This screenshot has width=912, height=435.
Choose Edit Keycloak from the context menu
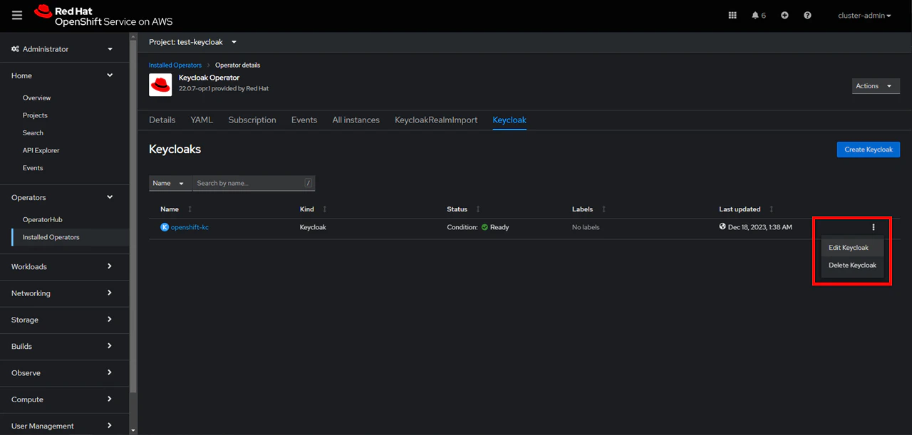pos(853,248)
